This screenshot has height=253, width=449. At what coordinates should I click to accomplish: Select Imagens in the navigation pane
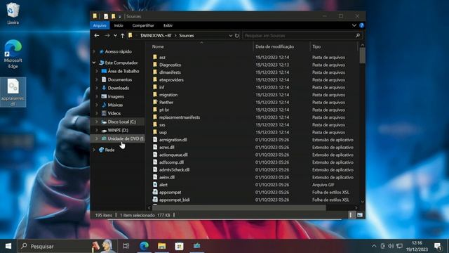pos(116,96)
